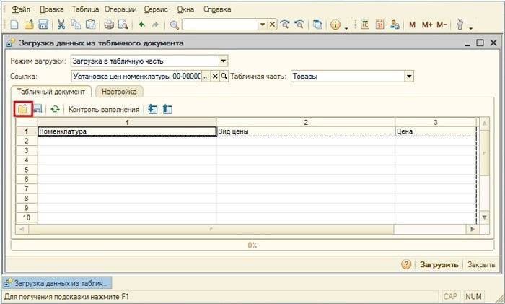Click the 0% progress bar
Screen dimensions: 505x304
point(252,246)
